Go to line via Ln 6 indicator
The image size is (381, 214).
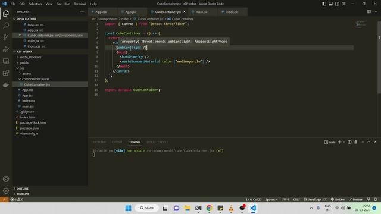pyautogui.click(x=254, y=199)
